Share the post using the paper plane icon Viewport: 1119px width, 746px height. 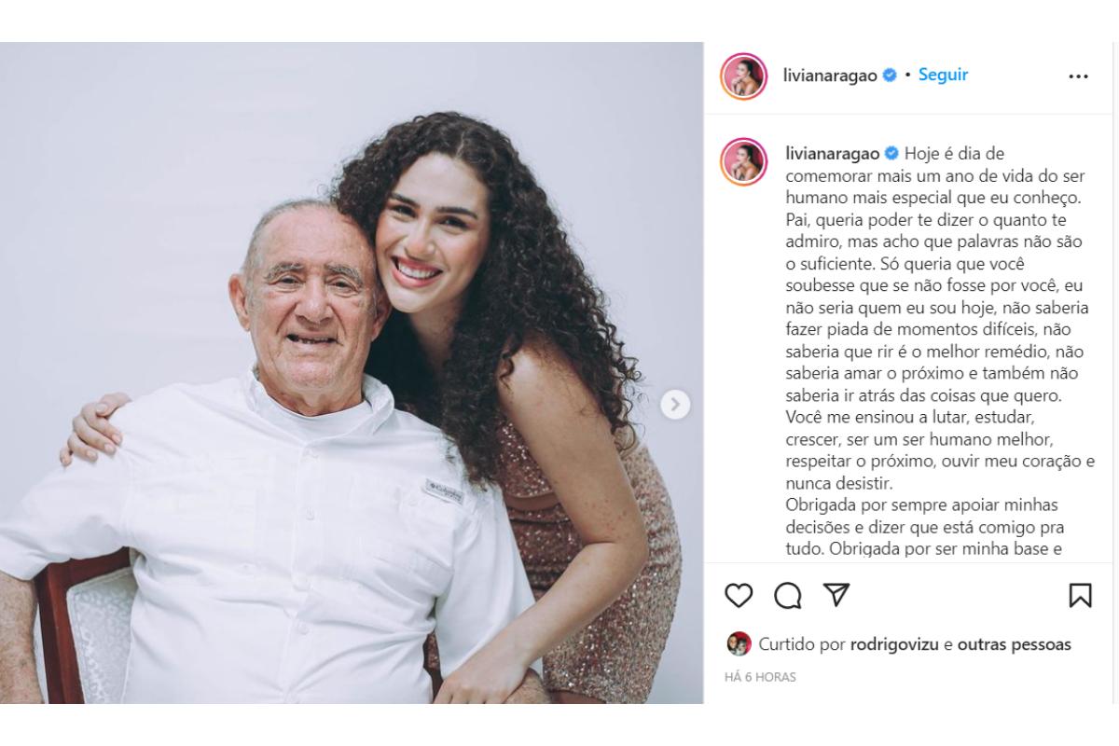coord(836,595)
